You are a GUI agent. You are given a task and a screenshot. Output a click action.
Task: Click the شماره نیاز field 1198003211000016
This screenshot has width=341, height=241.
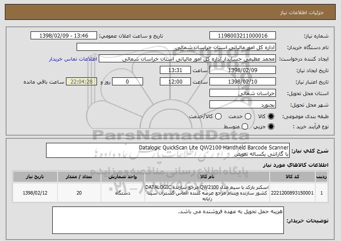[x=243, y=36]
